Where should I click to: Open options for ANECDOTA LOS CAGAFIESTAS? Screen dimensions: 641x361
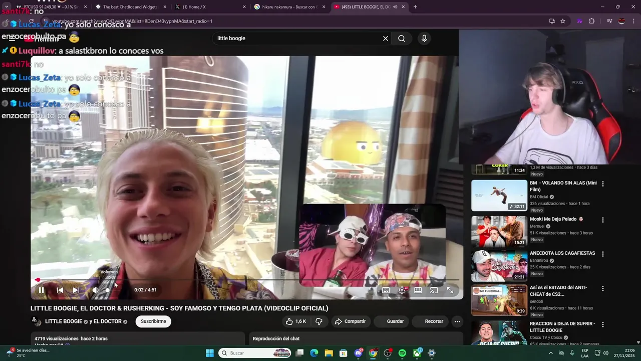603,254
